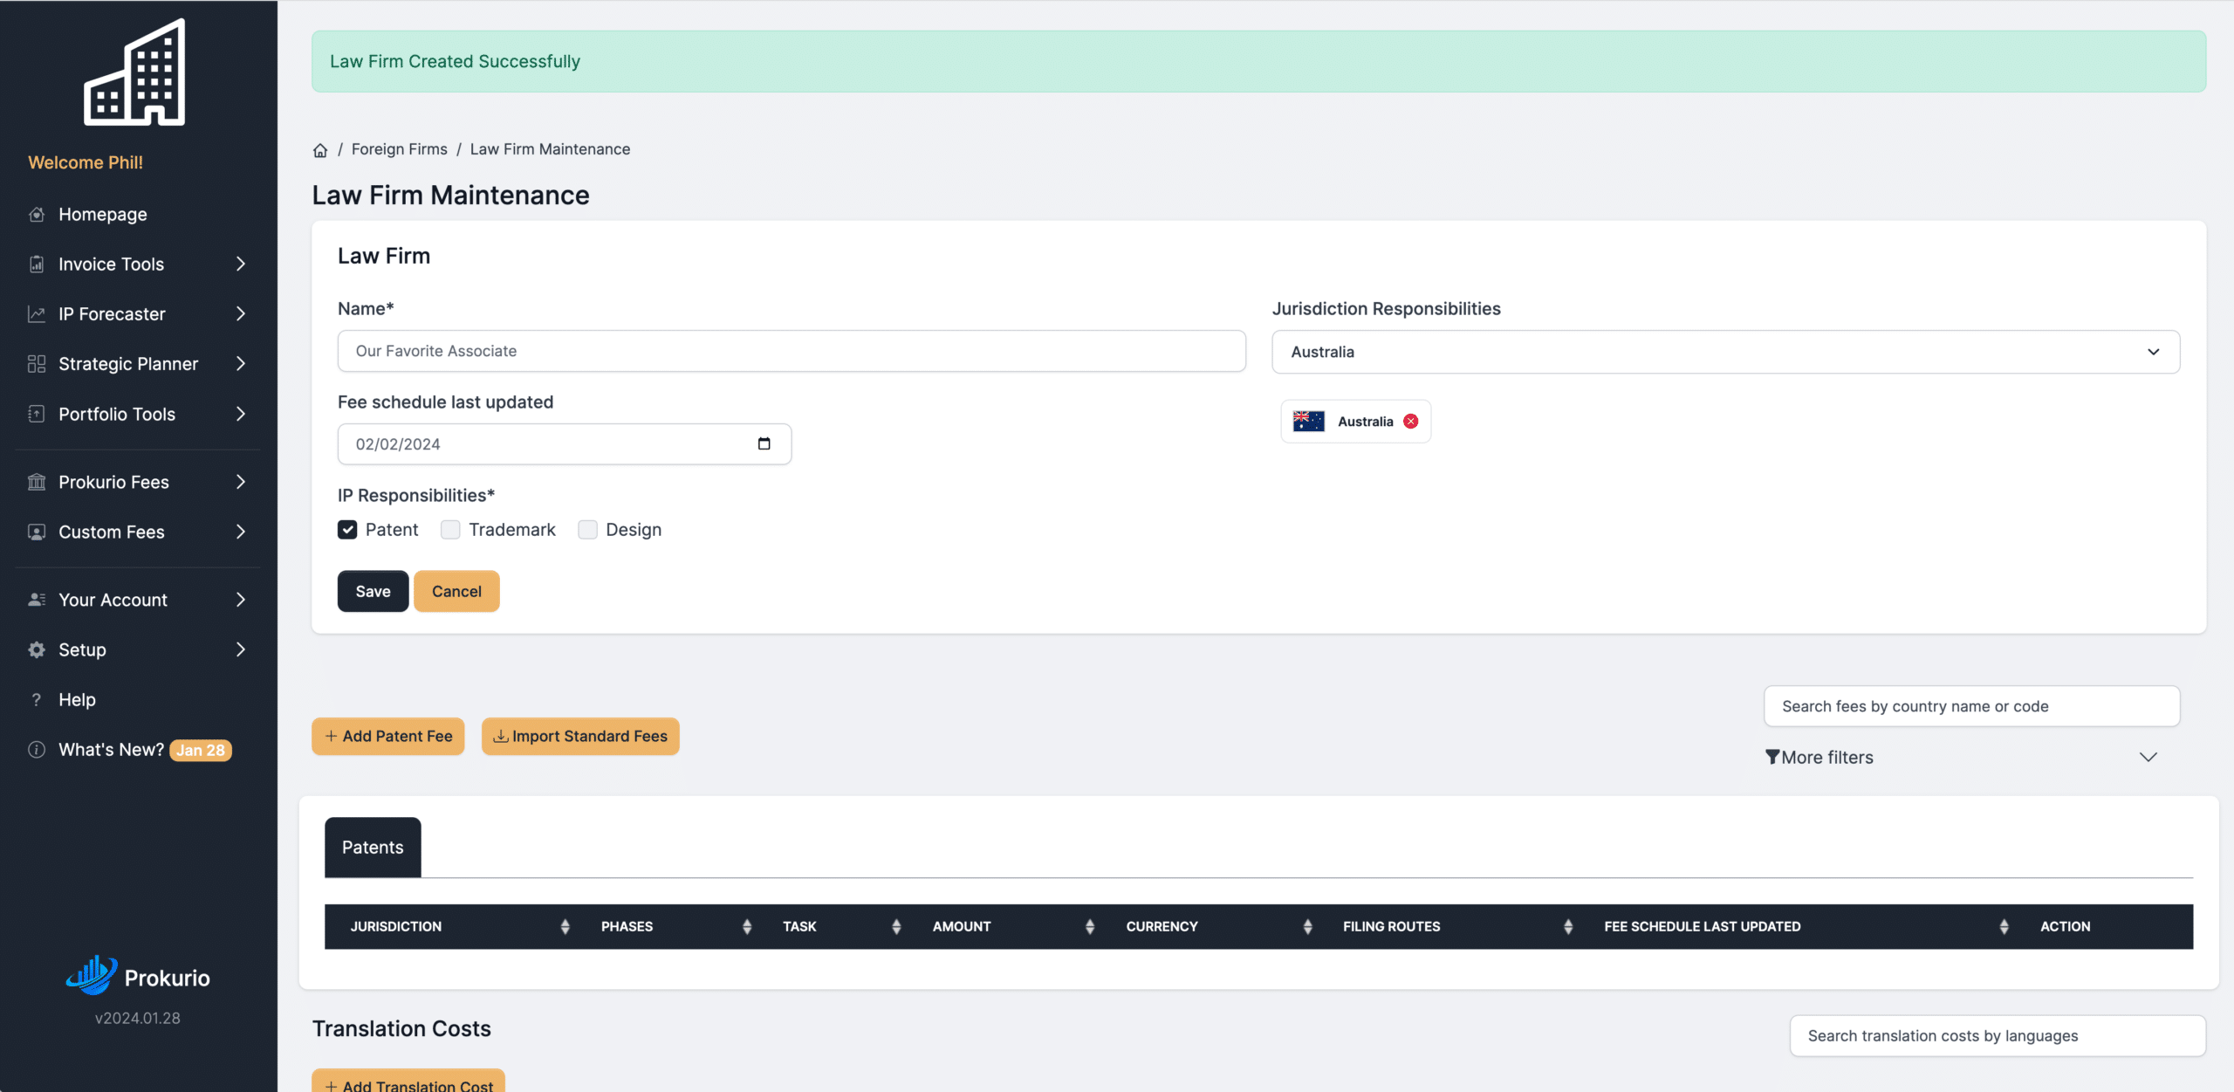Image resolution: width=2234 pixels, height=1092 pixels.
Task: Click the Save button
Action: point(373,591)
